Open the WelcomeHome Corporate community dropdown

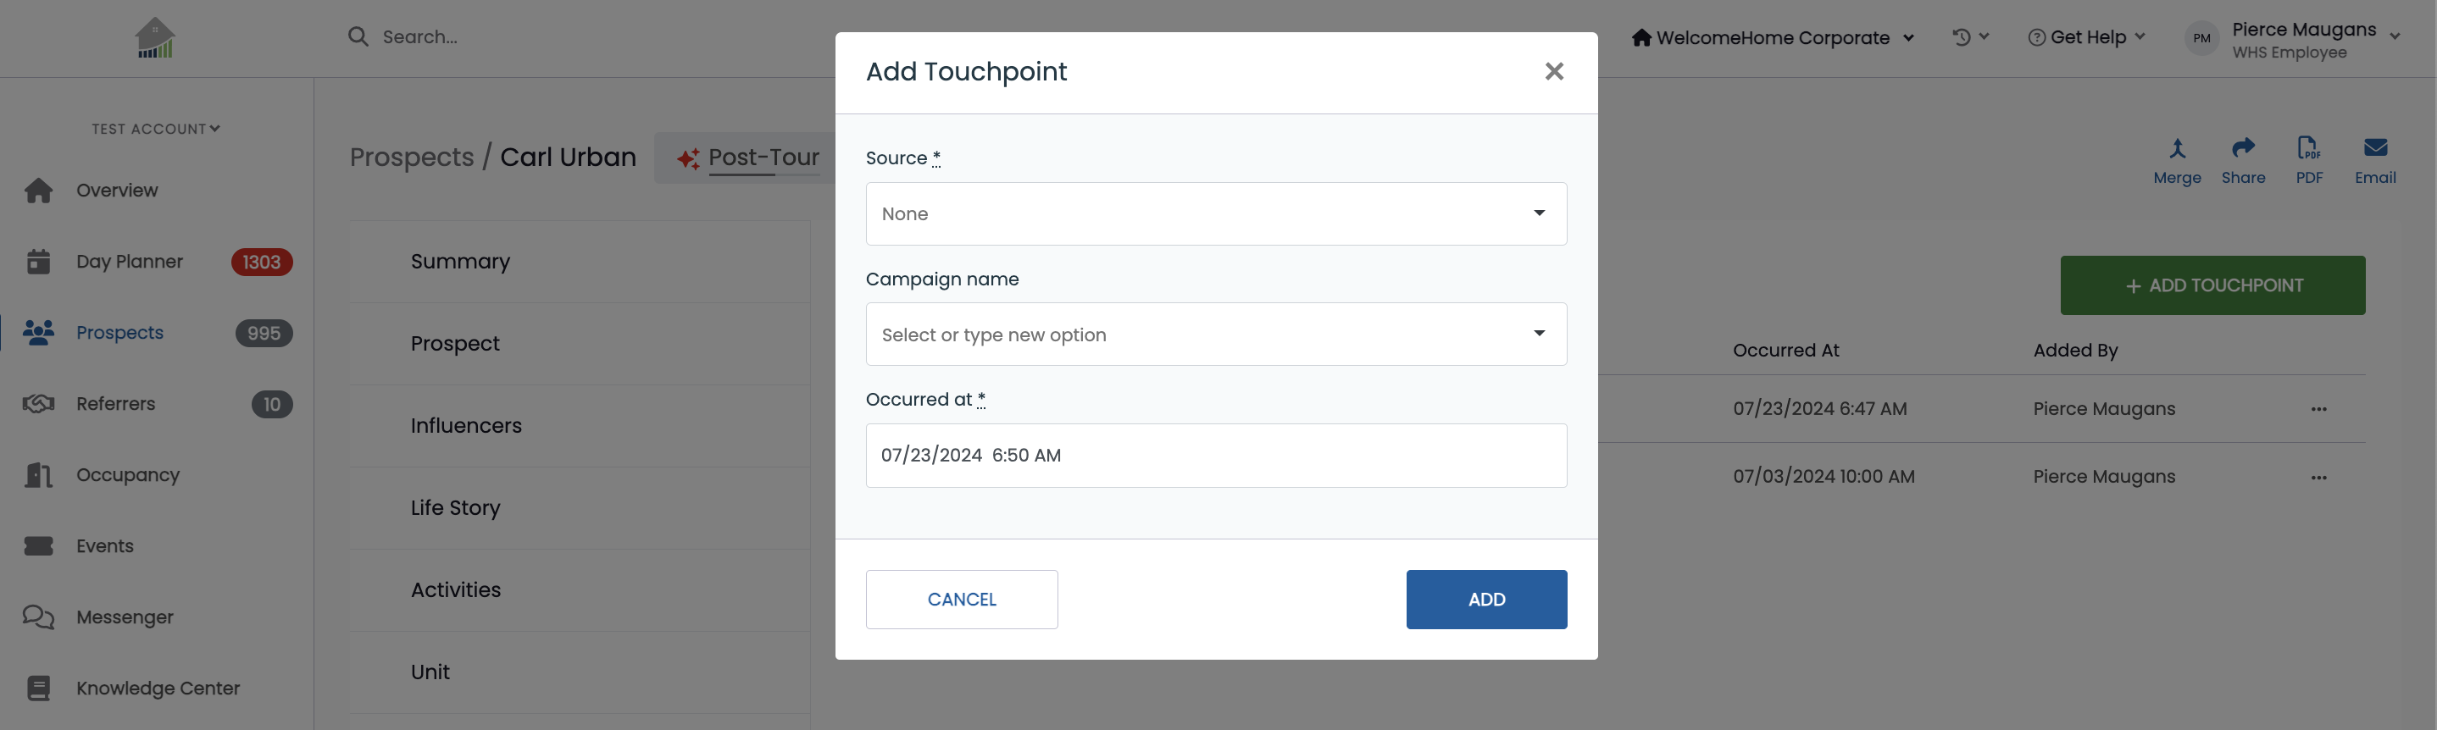[1773, 38]
